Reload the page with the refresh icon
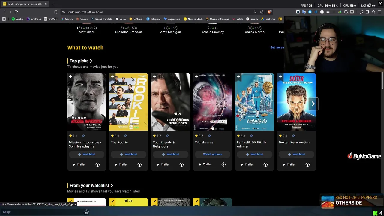384x216 pixels. pyautogui.click(x=16, y=12)
